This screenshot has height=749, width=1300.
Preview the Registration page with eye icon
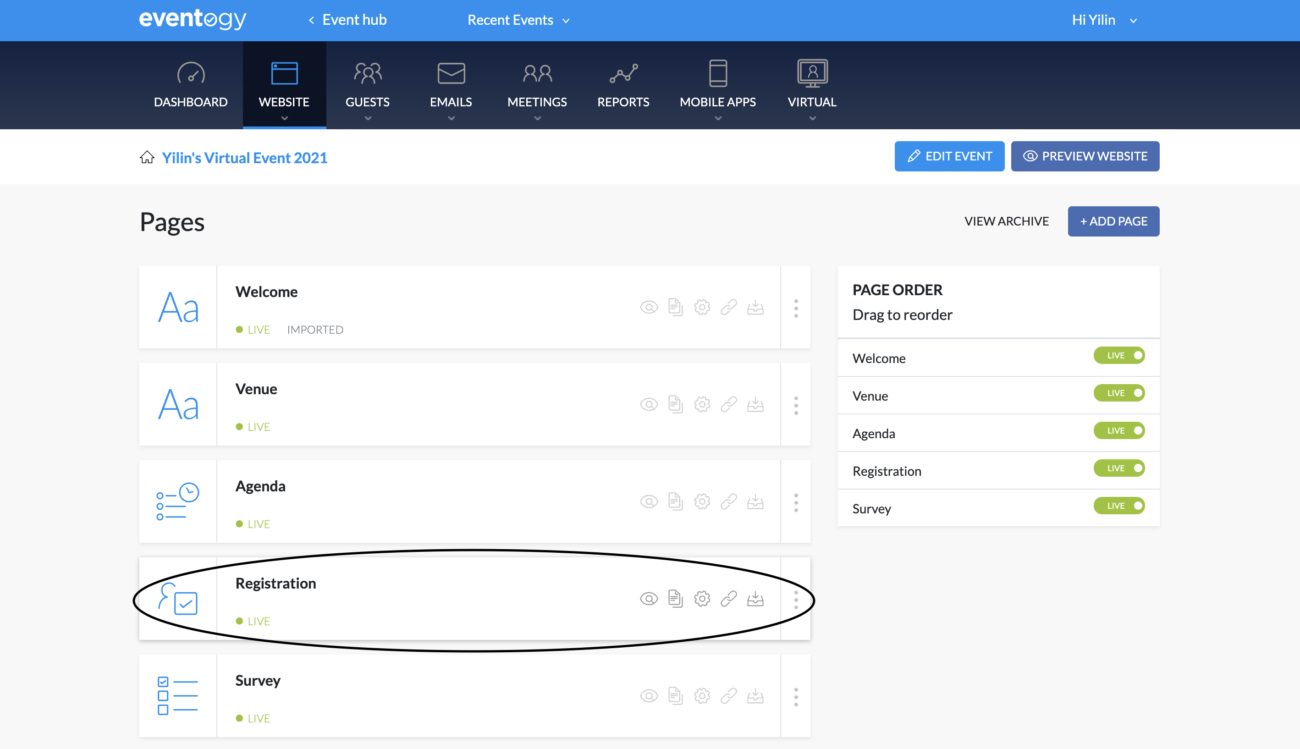(649, 599)
